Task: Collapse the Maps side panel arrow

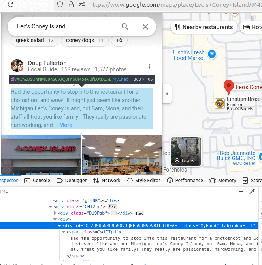Action: [x=167, y=94]
